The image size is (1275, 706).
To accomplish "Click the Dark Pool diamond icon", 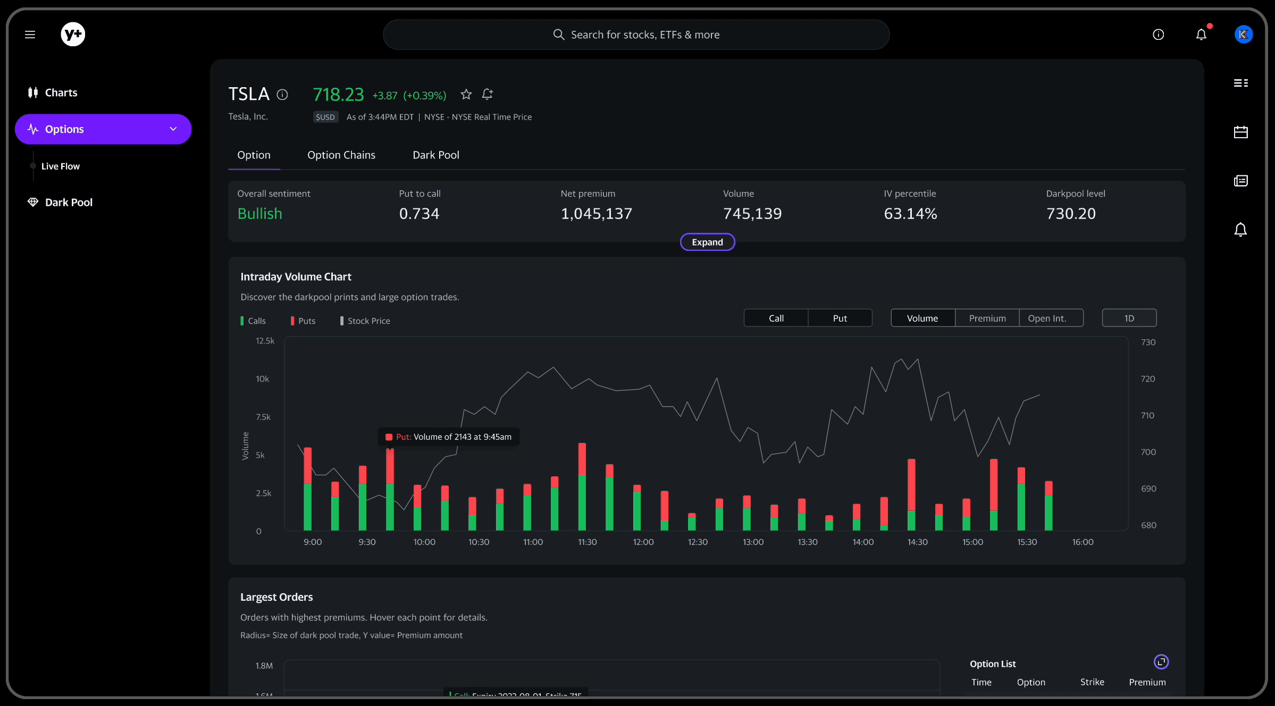I will [x=33, y=202].
